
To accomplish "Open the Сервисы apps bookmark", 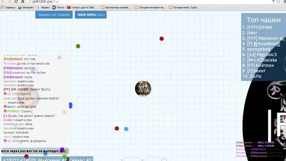I will coord(8,8).
